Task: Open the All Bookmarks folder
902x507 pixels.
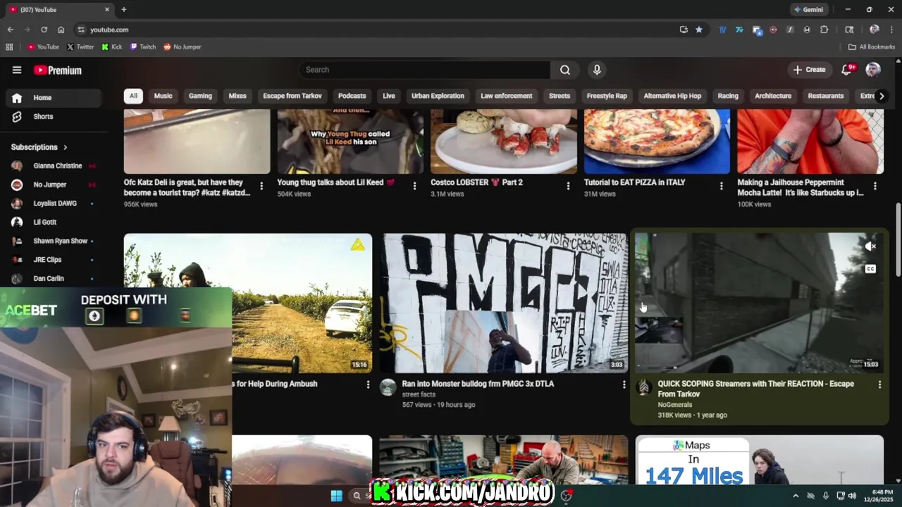Action: pos(872,47)
